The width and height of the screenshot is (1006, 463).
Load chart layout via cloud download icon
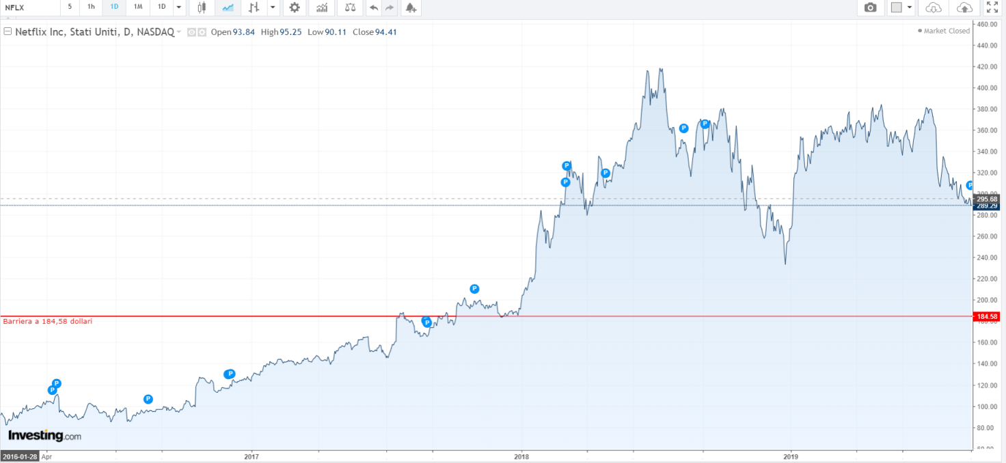click(934, 8)
